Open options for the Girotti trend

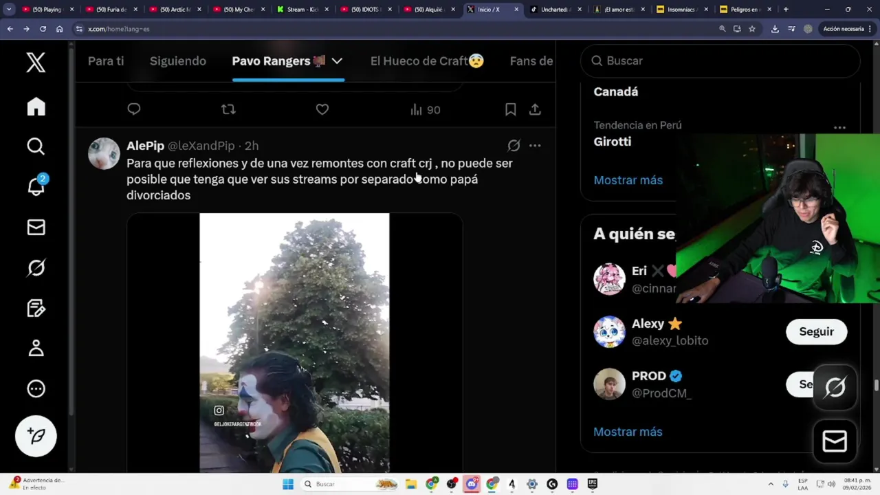[839, 128]
